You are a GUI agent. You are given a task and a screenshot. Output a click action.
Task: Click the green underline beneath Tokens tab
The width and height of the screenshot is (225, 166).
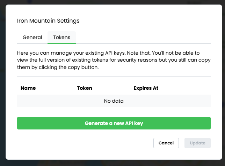[x=61, y=43]
